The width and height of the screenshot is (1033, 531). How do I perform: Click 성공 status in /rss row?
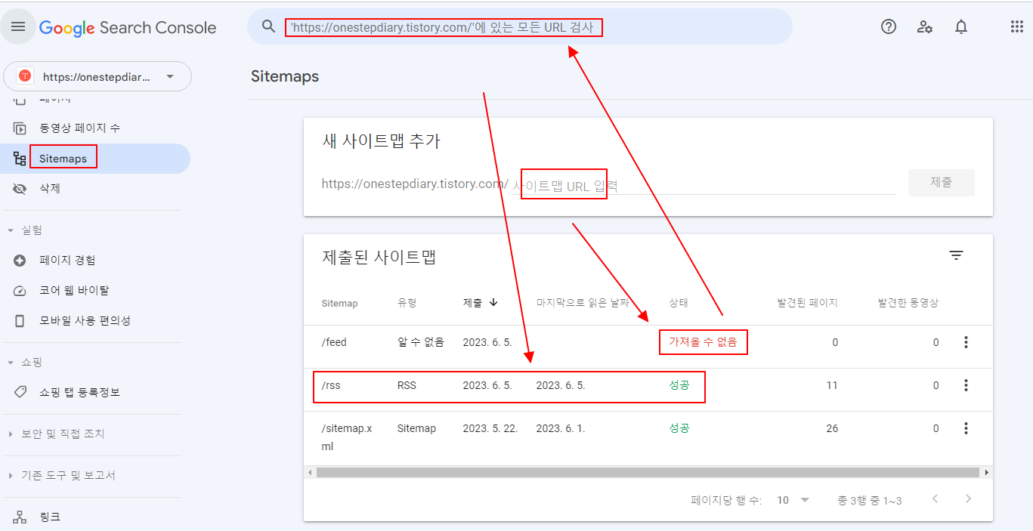(679, 385)
